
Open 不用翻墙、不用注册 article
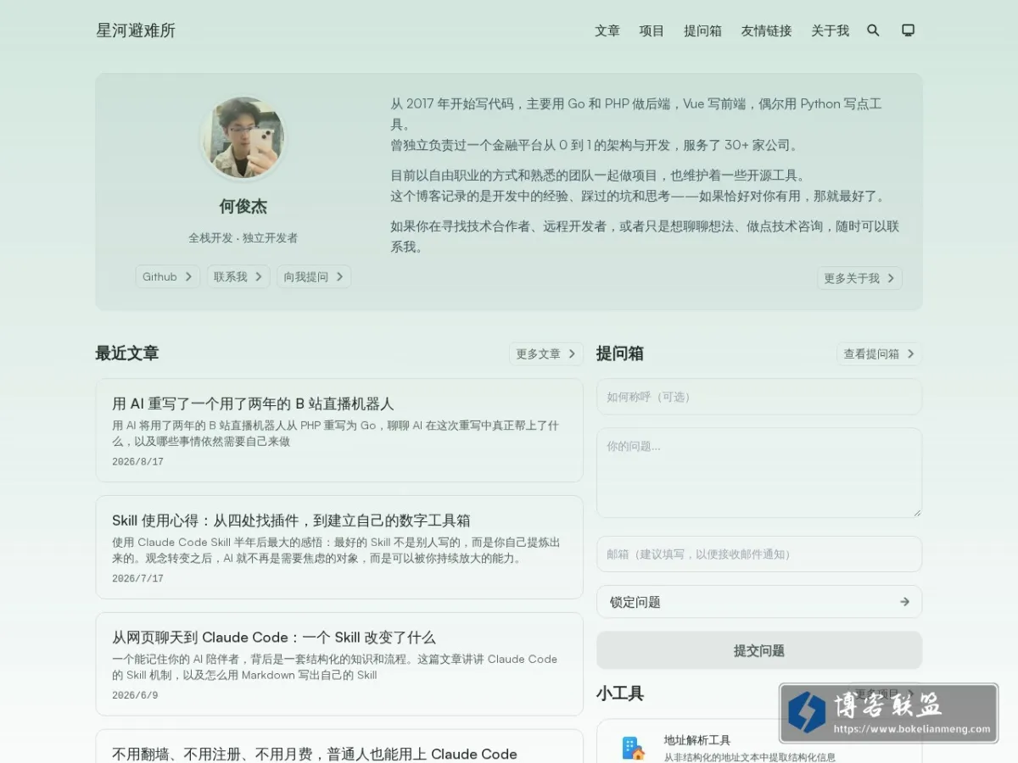click(339, 746)
